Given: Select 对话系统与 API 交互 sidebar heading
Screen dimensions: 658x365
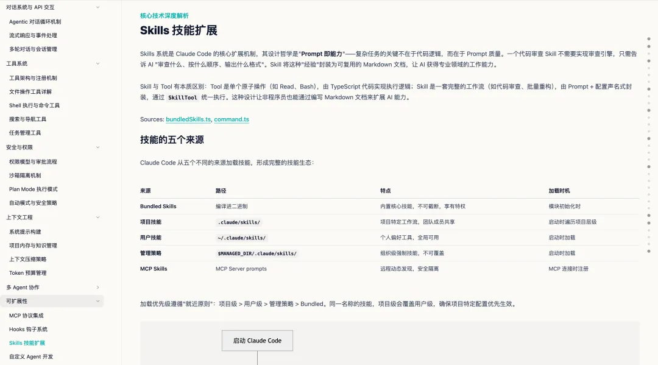Looking at the screenshot, I should click(x=30, y=7).
